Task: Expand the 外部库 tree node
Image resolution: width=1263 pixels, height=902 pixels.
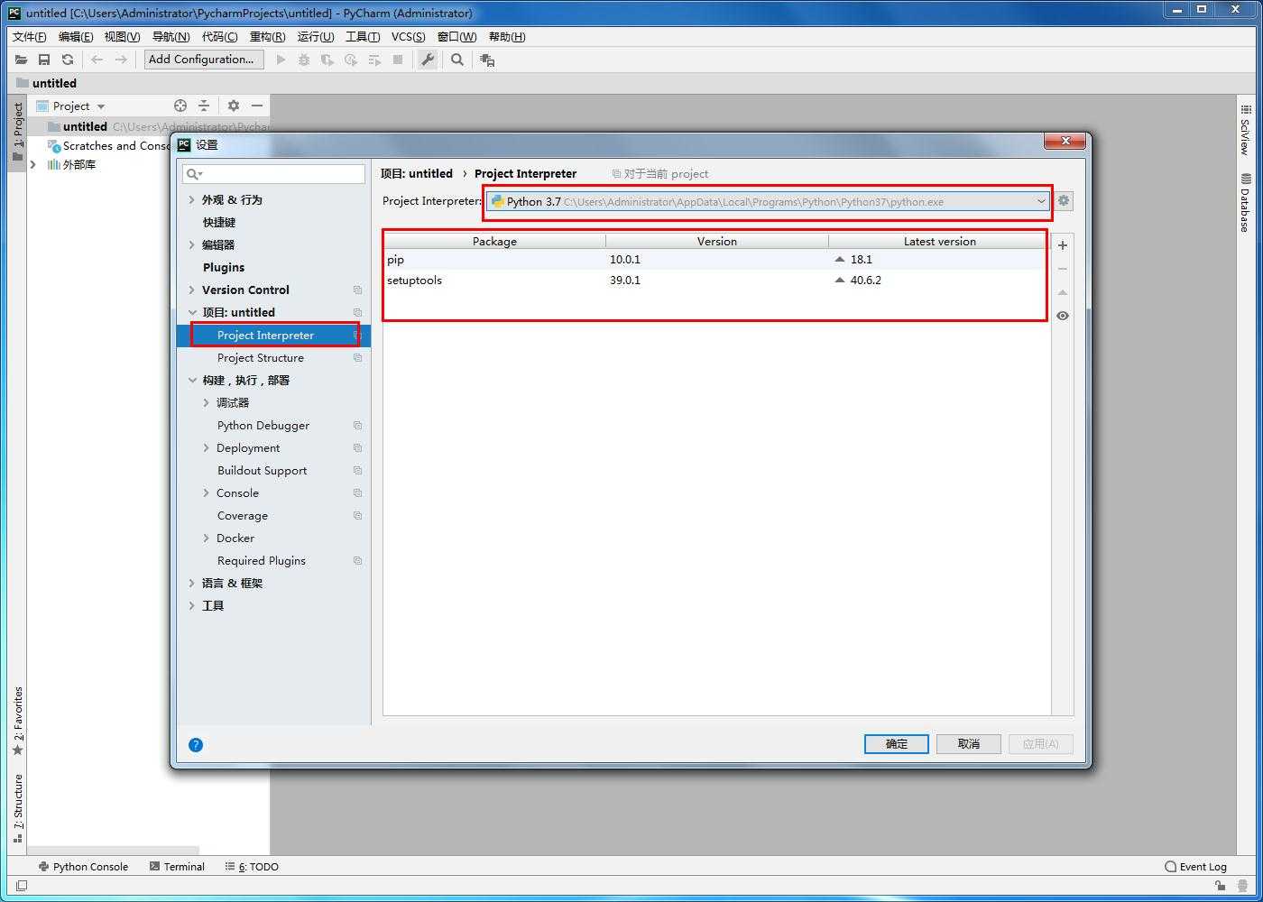Action: (33, 164)
